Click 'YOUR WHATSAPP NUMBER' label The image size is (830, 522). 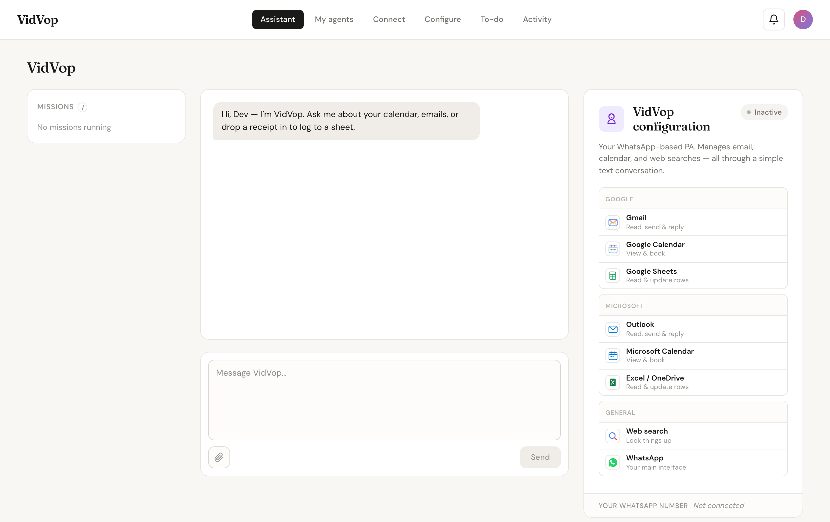(643, 506)
